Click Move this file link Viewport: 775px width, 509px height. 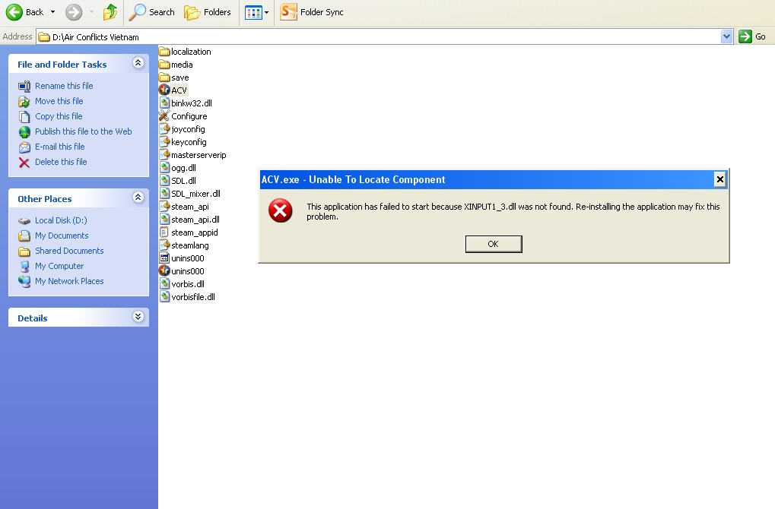pos(59,101)
